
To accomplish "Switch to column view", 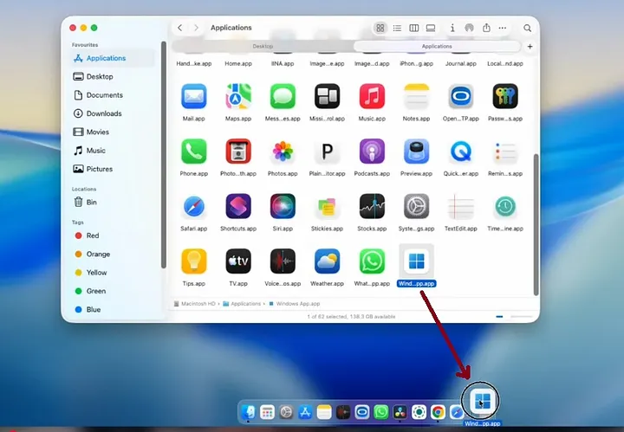I will (414, 28).
